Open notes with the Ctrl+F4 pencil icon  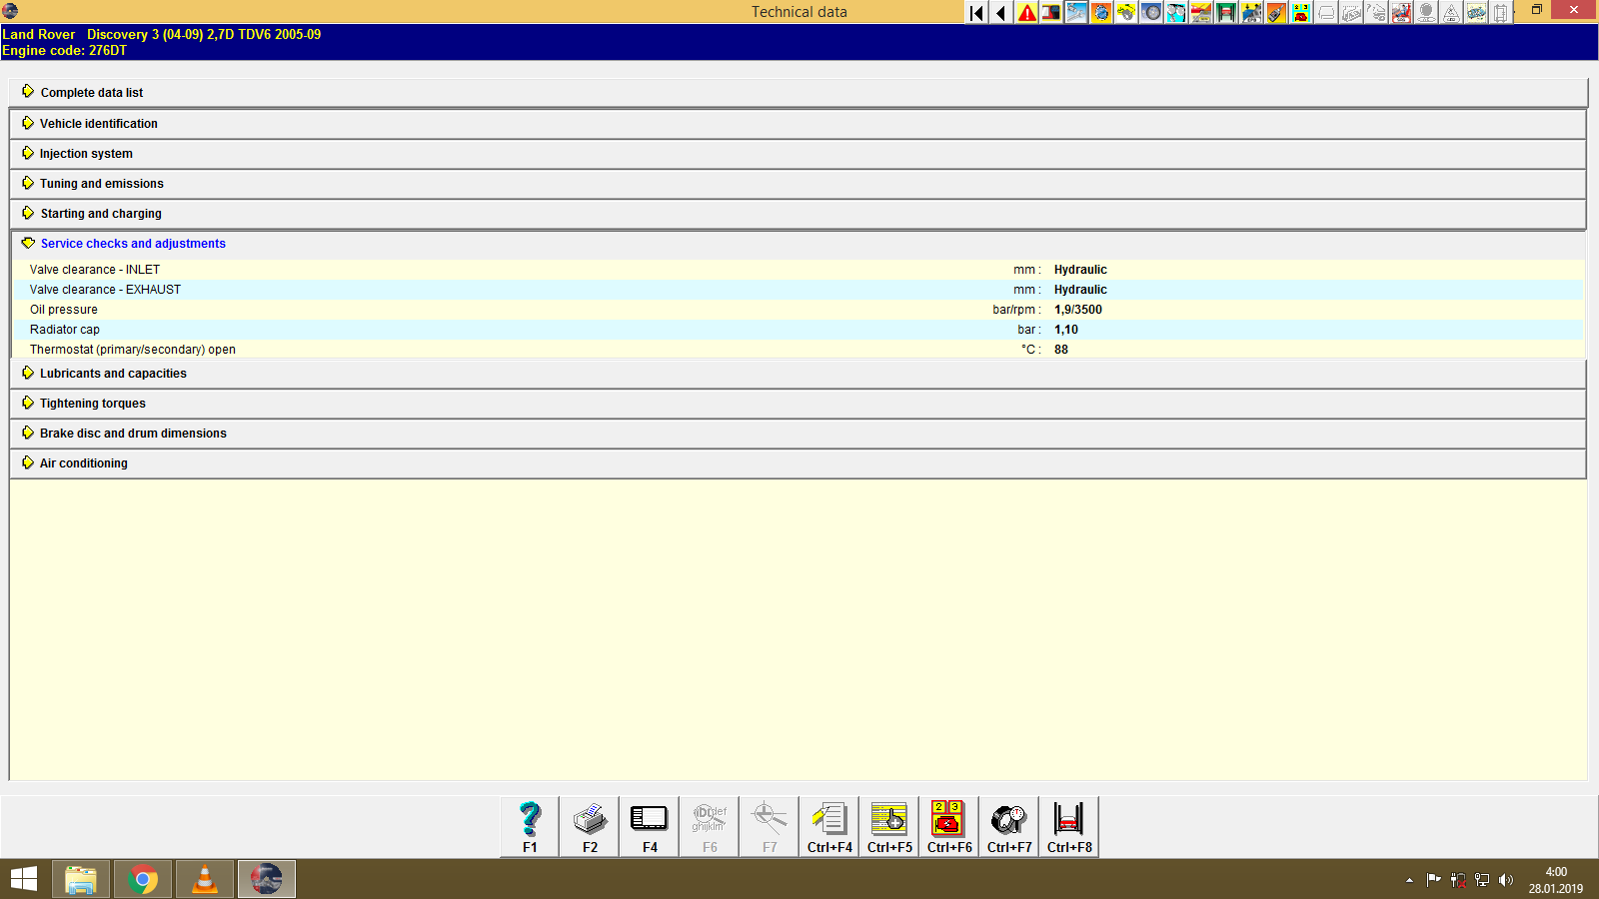click(x=828, y=819)
